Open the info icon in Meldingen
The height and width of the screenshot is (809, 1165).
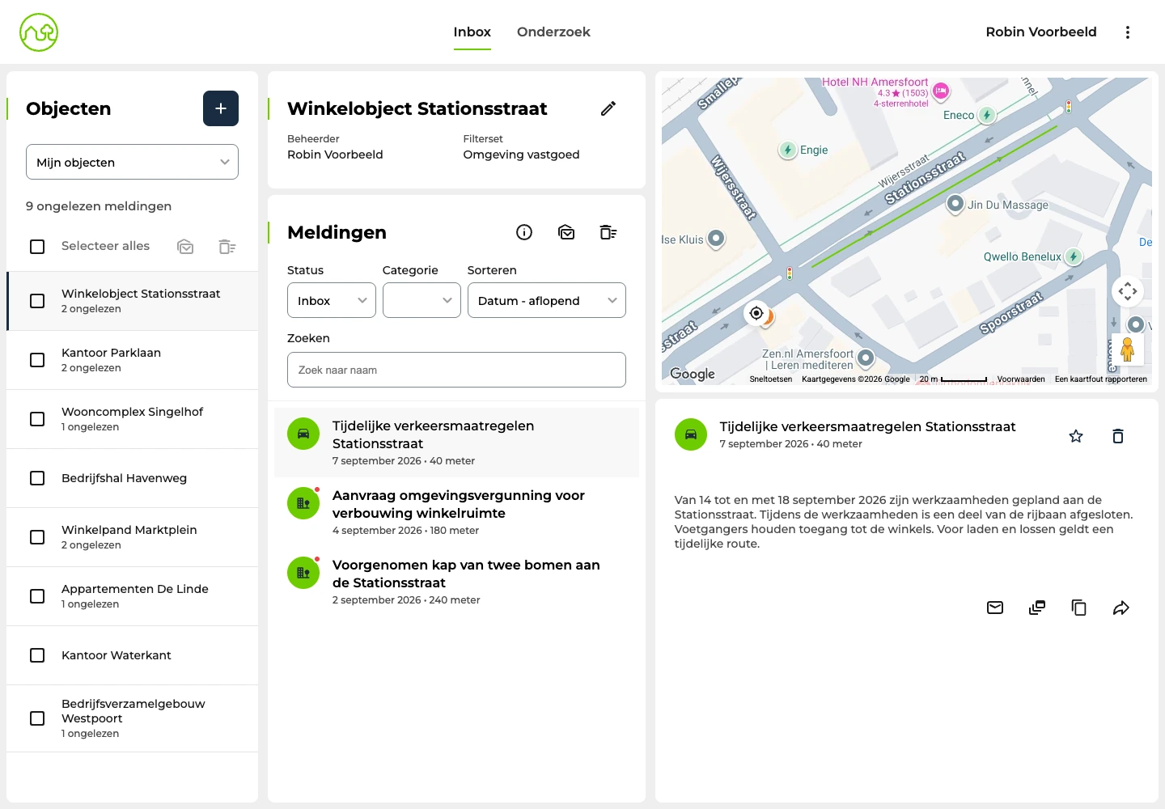click(x=524, y=232)
